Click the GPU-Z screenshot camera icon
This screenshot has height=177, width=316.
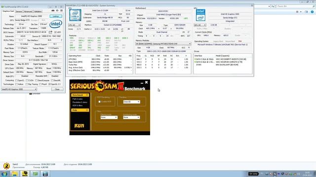[53, 10]
